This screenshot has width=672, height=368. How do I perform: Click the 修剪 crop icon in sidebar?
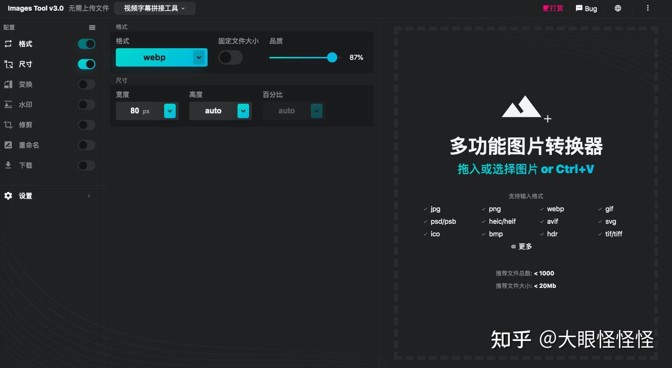[8, 125]
